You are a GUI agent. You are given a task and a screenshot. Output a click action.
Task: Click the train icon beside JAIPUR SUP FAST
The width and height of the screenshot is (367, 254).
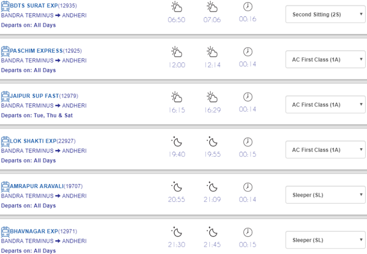click(x=5, y=95)
